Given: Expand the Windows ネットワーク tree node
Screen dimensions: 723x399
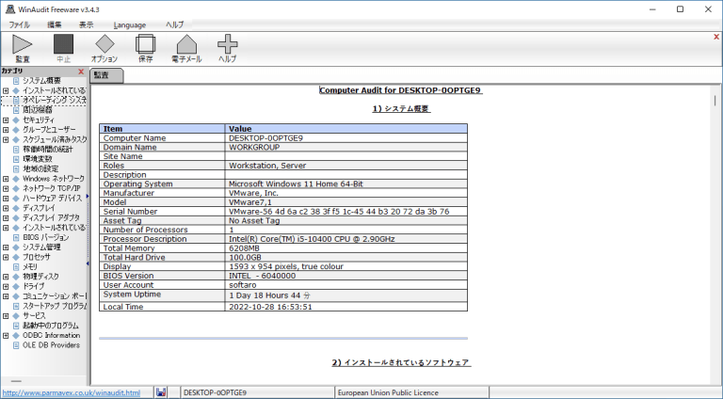Looking at the screenshot, I should [6, 179].
